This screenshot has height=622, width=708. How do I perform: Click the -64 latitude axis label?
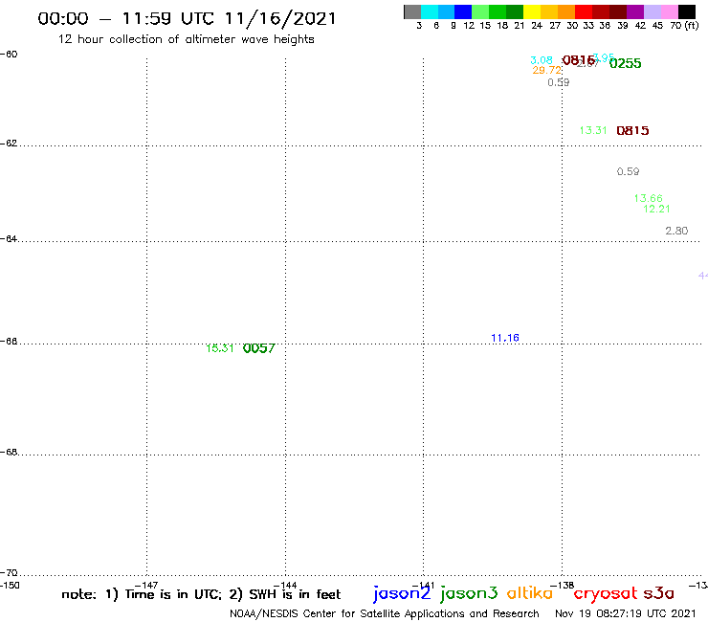pyautogui.click(x=9, y=238)
